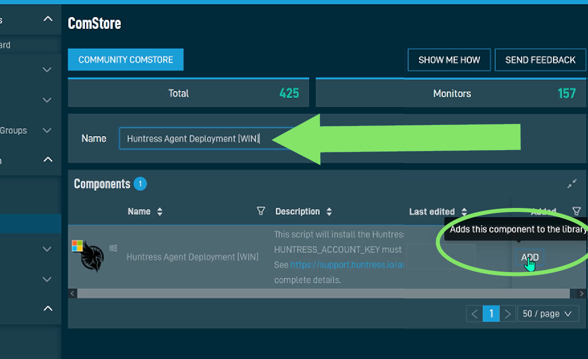Sort components by the Name column arrows
The height and width of the screenshot is (359, 588).
[x=159, y=212]
